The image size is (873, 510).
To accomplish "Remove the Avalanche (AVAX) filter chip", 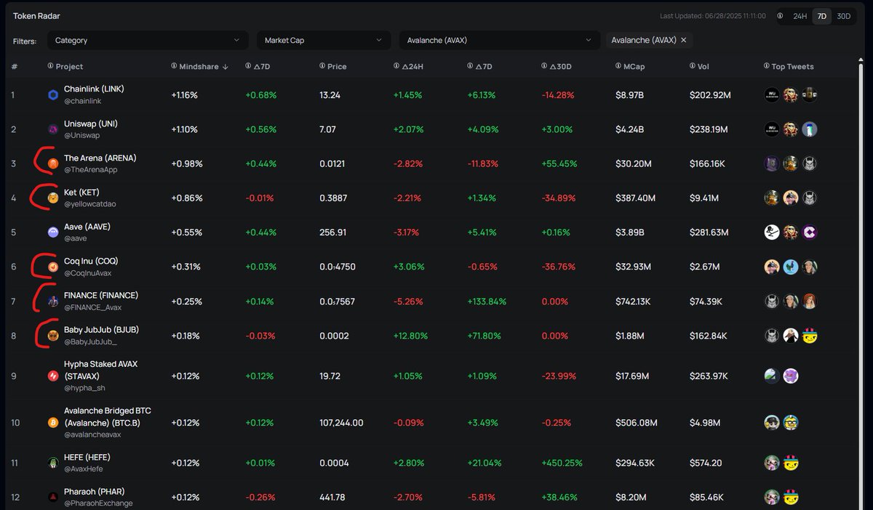I will click(x=684, y=41).
